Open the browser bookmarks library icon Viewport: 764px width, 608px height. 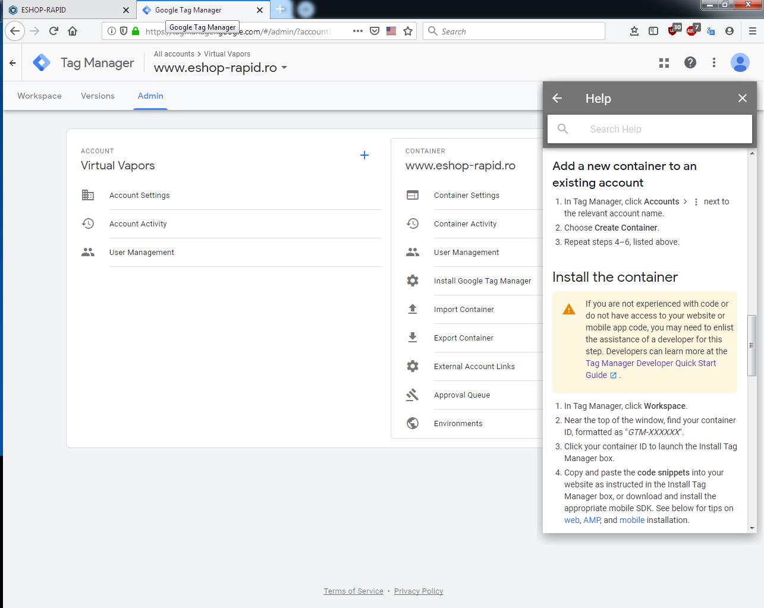pos(634,31)
